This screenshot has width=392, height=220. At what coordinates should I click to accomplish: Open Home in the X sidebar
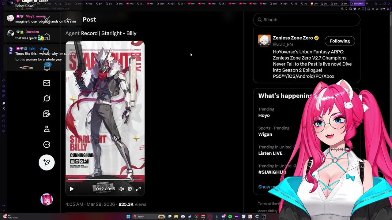[47, 37]
